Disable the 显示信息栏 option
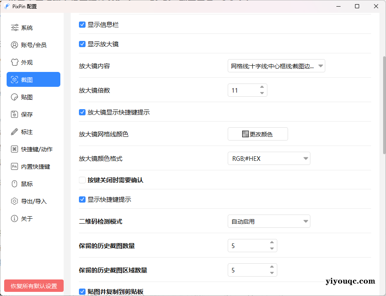Image resolution: width=386 pixels, height=296 pixels. (82, 24)
